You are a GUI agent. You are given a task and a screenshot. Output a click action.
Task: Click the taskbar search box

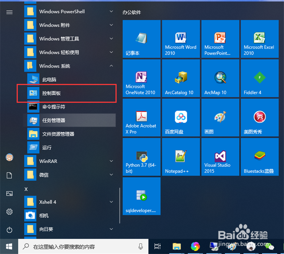(83, 246)
